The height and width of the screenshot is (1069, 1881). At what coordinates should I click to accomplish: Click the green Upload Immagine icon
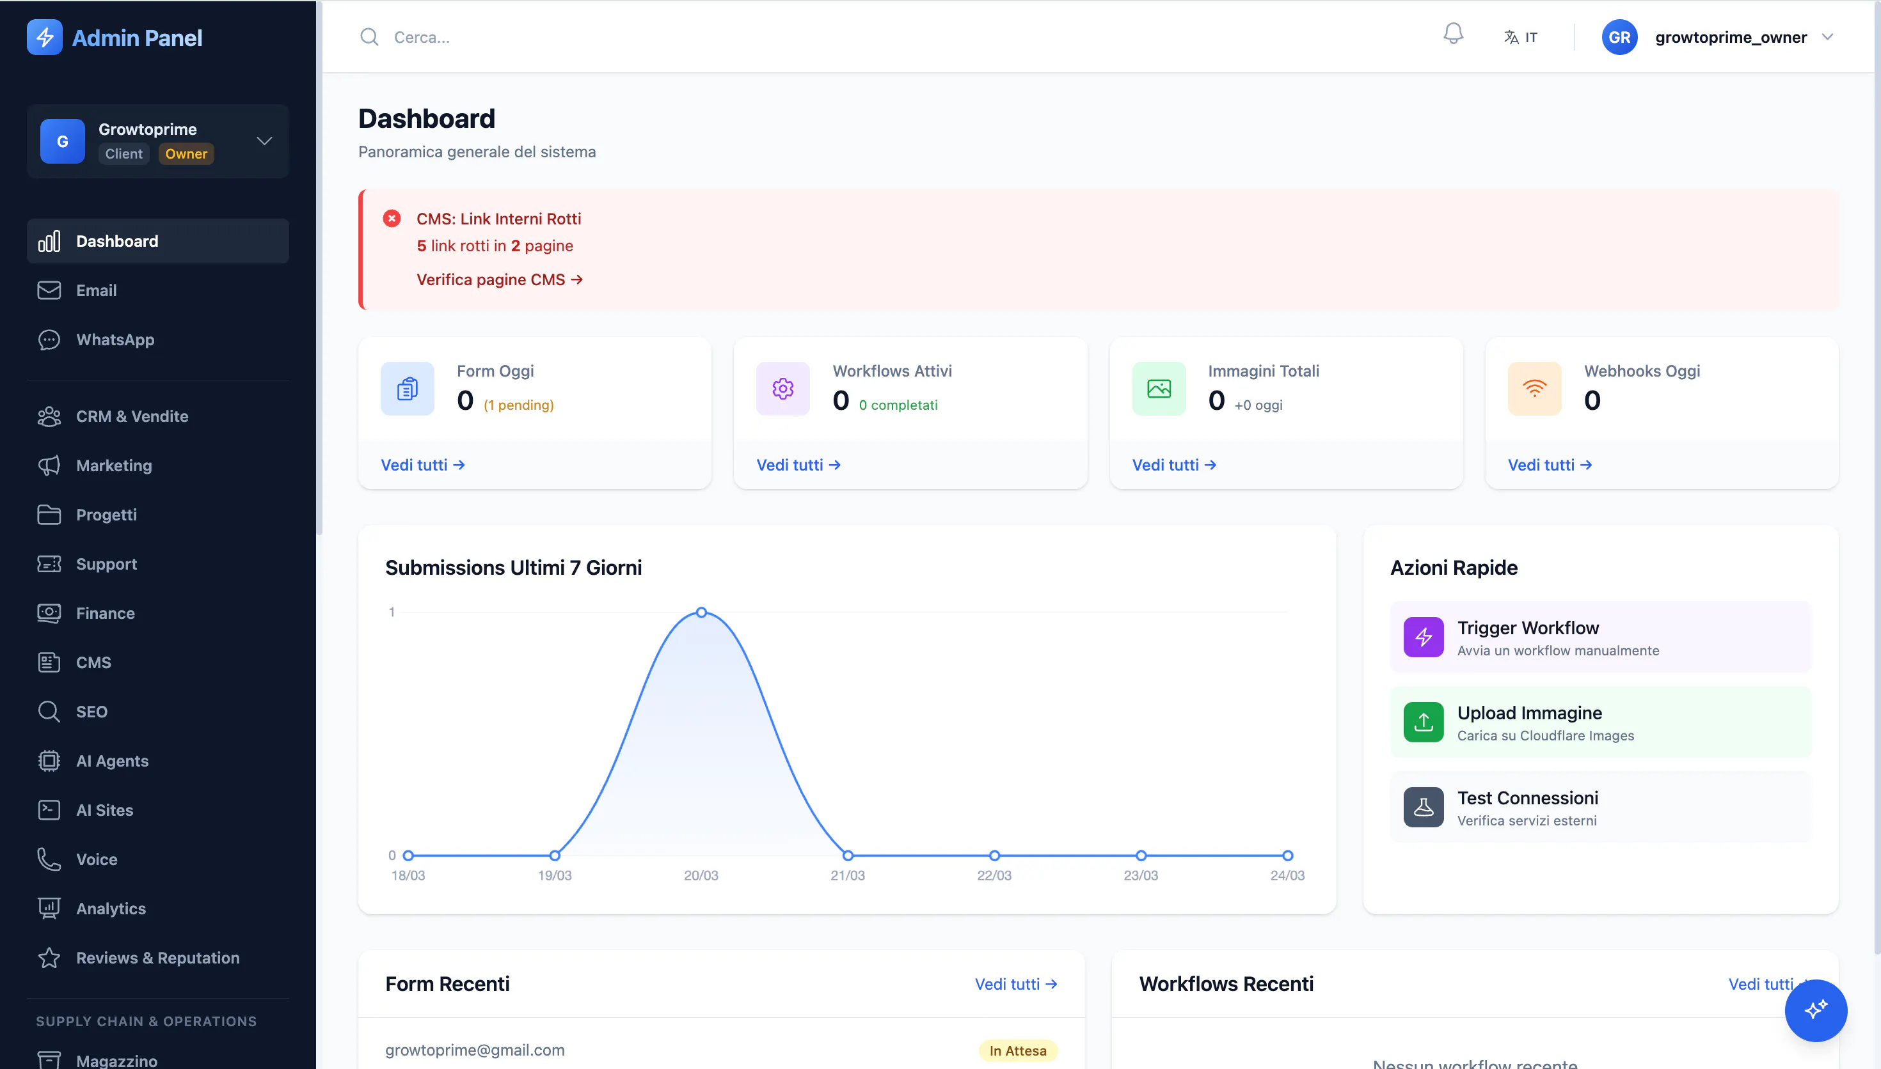[1424, 722]
